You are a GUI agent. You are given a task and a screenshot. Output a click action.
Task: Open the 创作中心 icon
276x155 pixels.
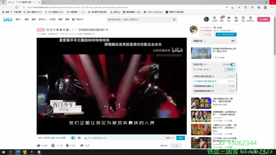[250, 19]
